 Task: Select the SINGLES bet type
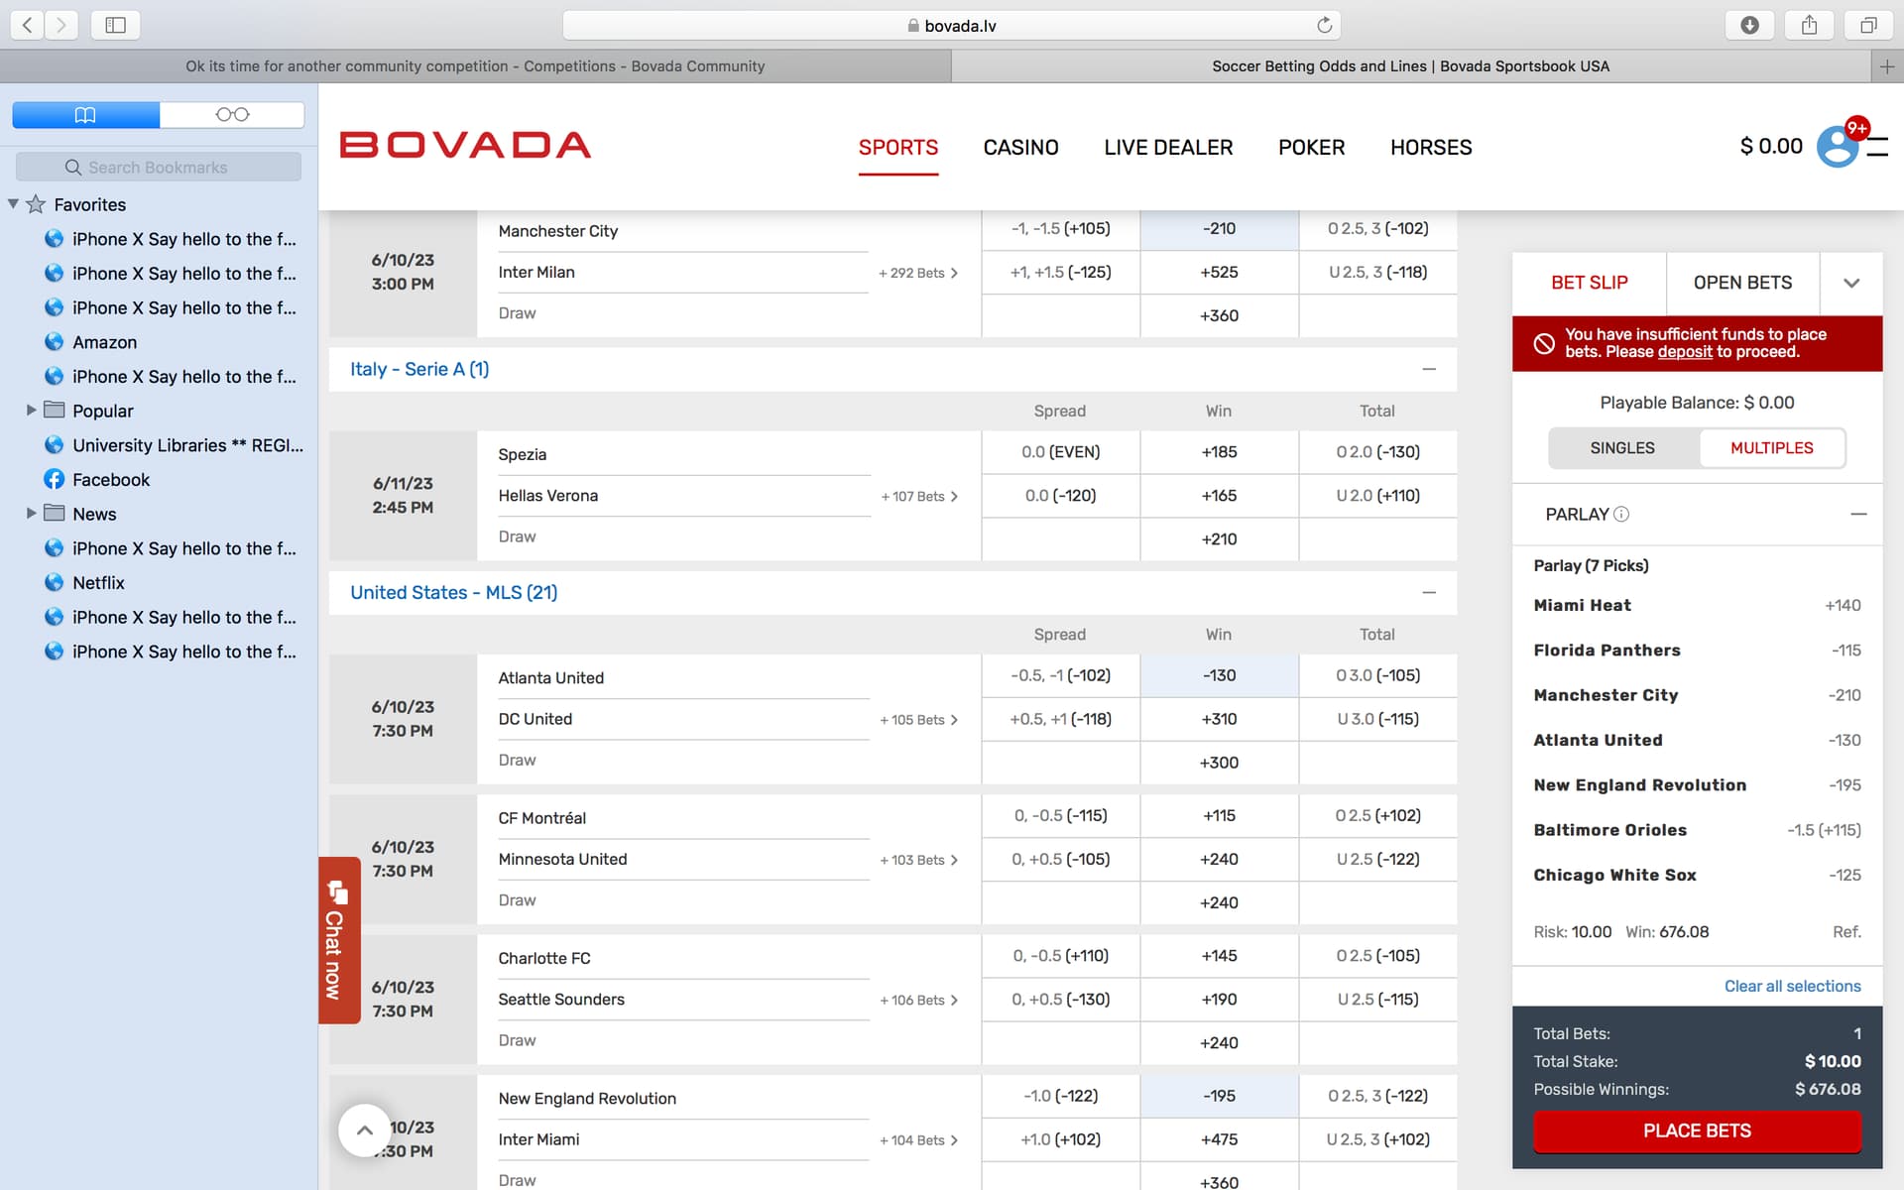pyautogui.click(x=1622, y=448)
